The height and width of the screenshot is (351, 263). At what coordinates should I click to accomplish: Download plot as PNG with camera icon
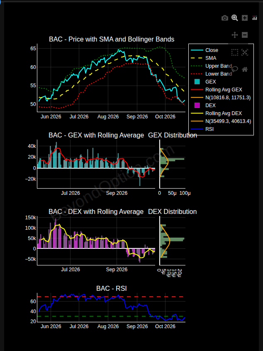coord(225,18)
